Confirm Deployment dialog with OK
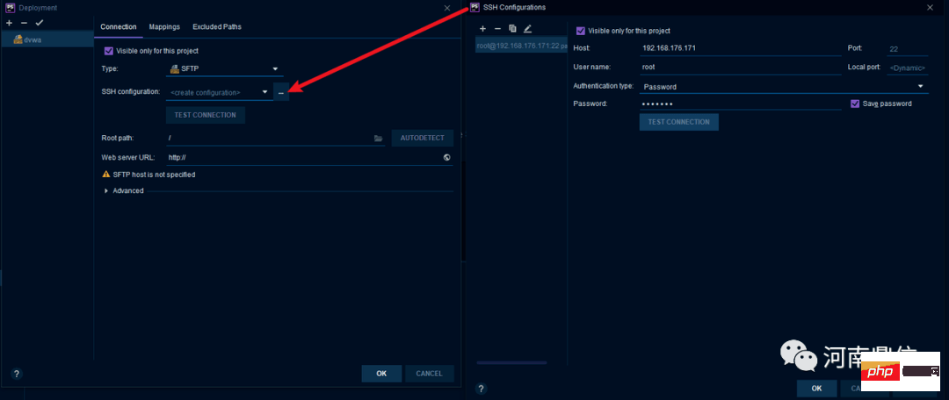The width and height of the screenshot is (949, 400). (381, 374)
